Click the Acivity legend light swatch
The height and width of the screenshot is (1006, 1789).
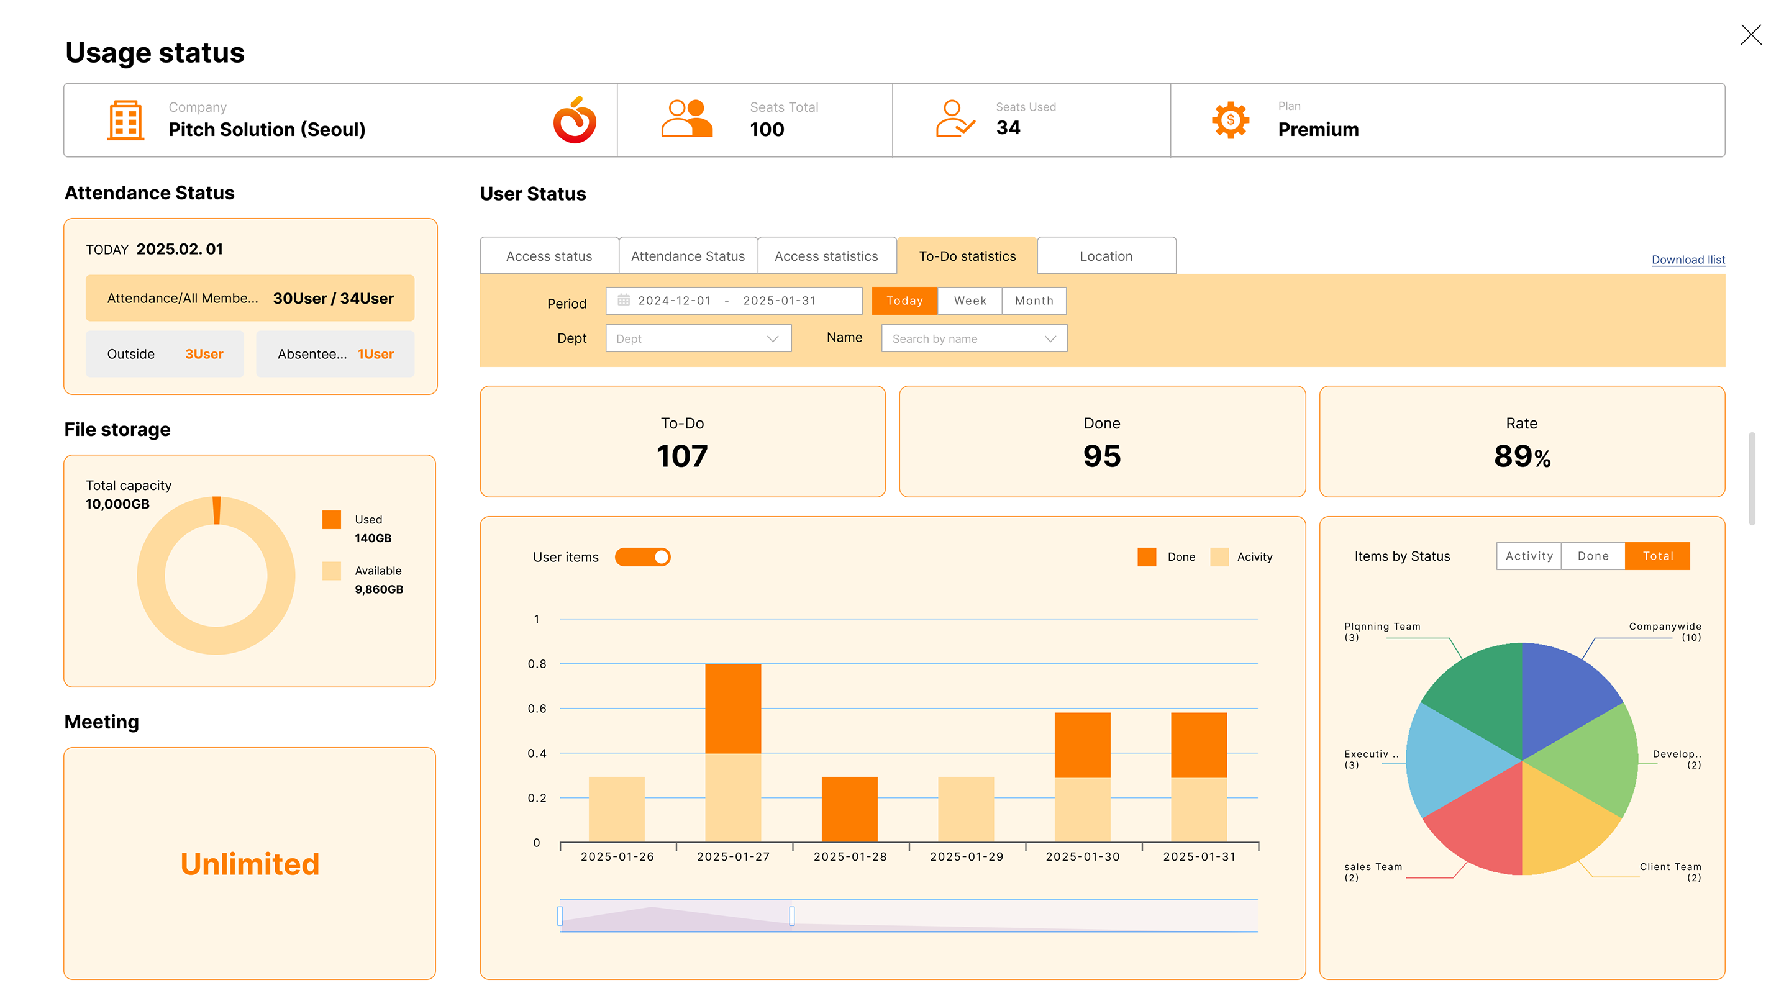pos(1219,557)
